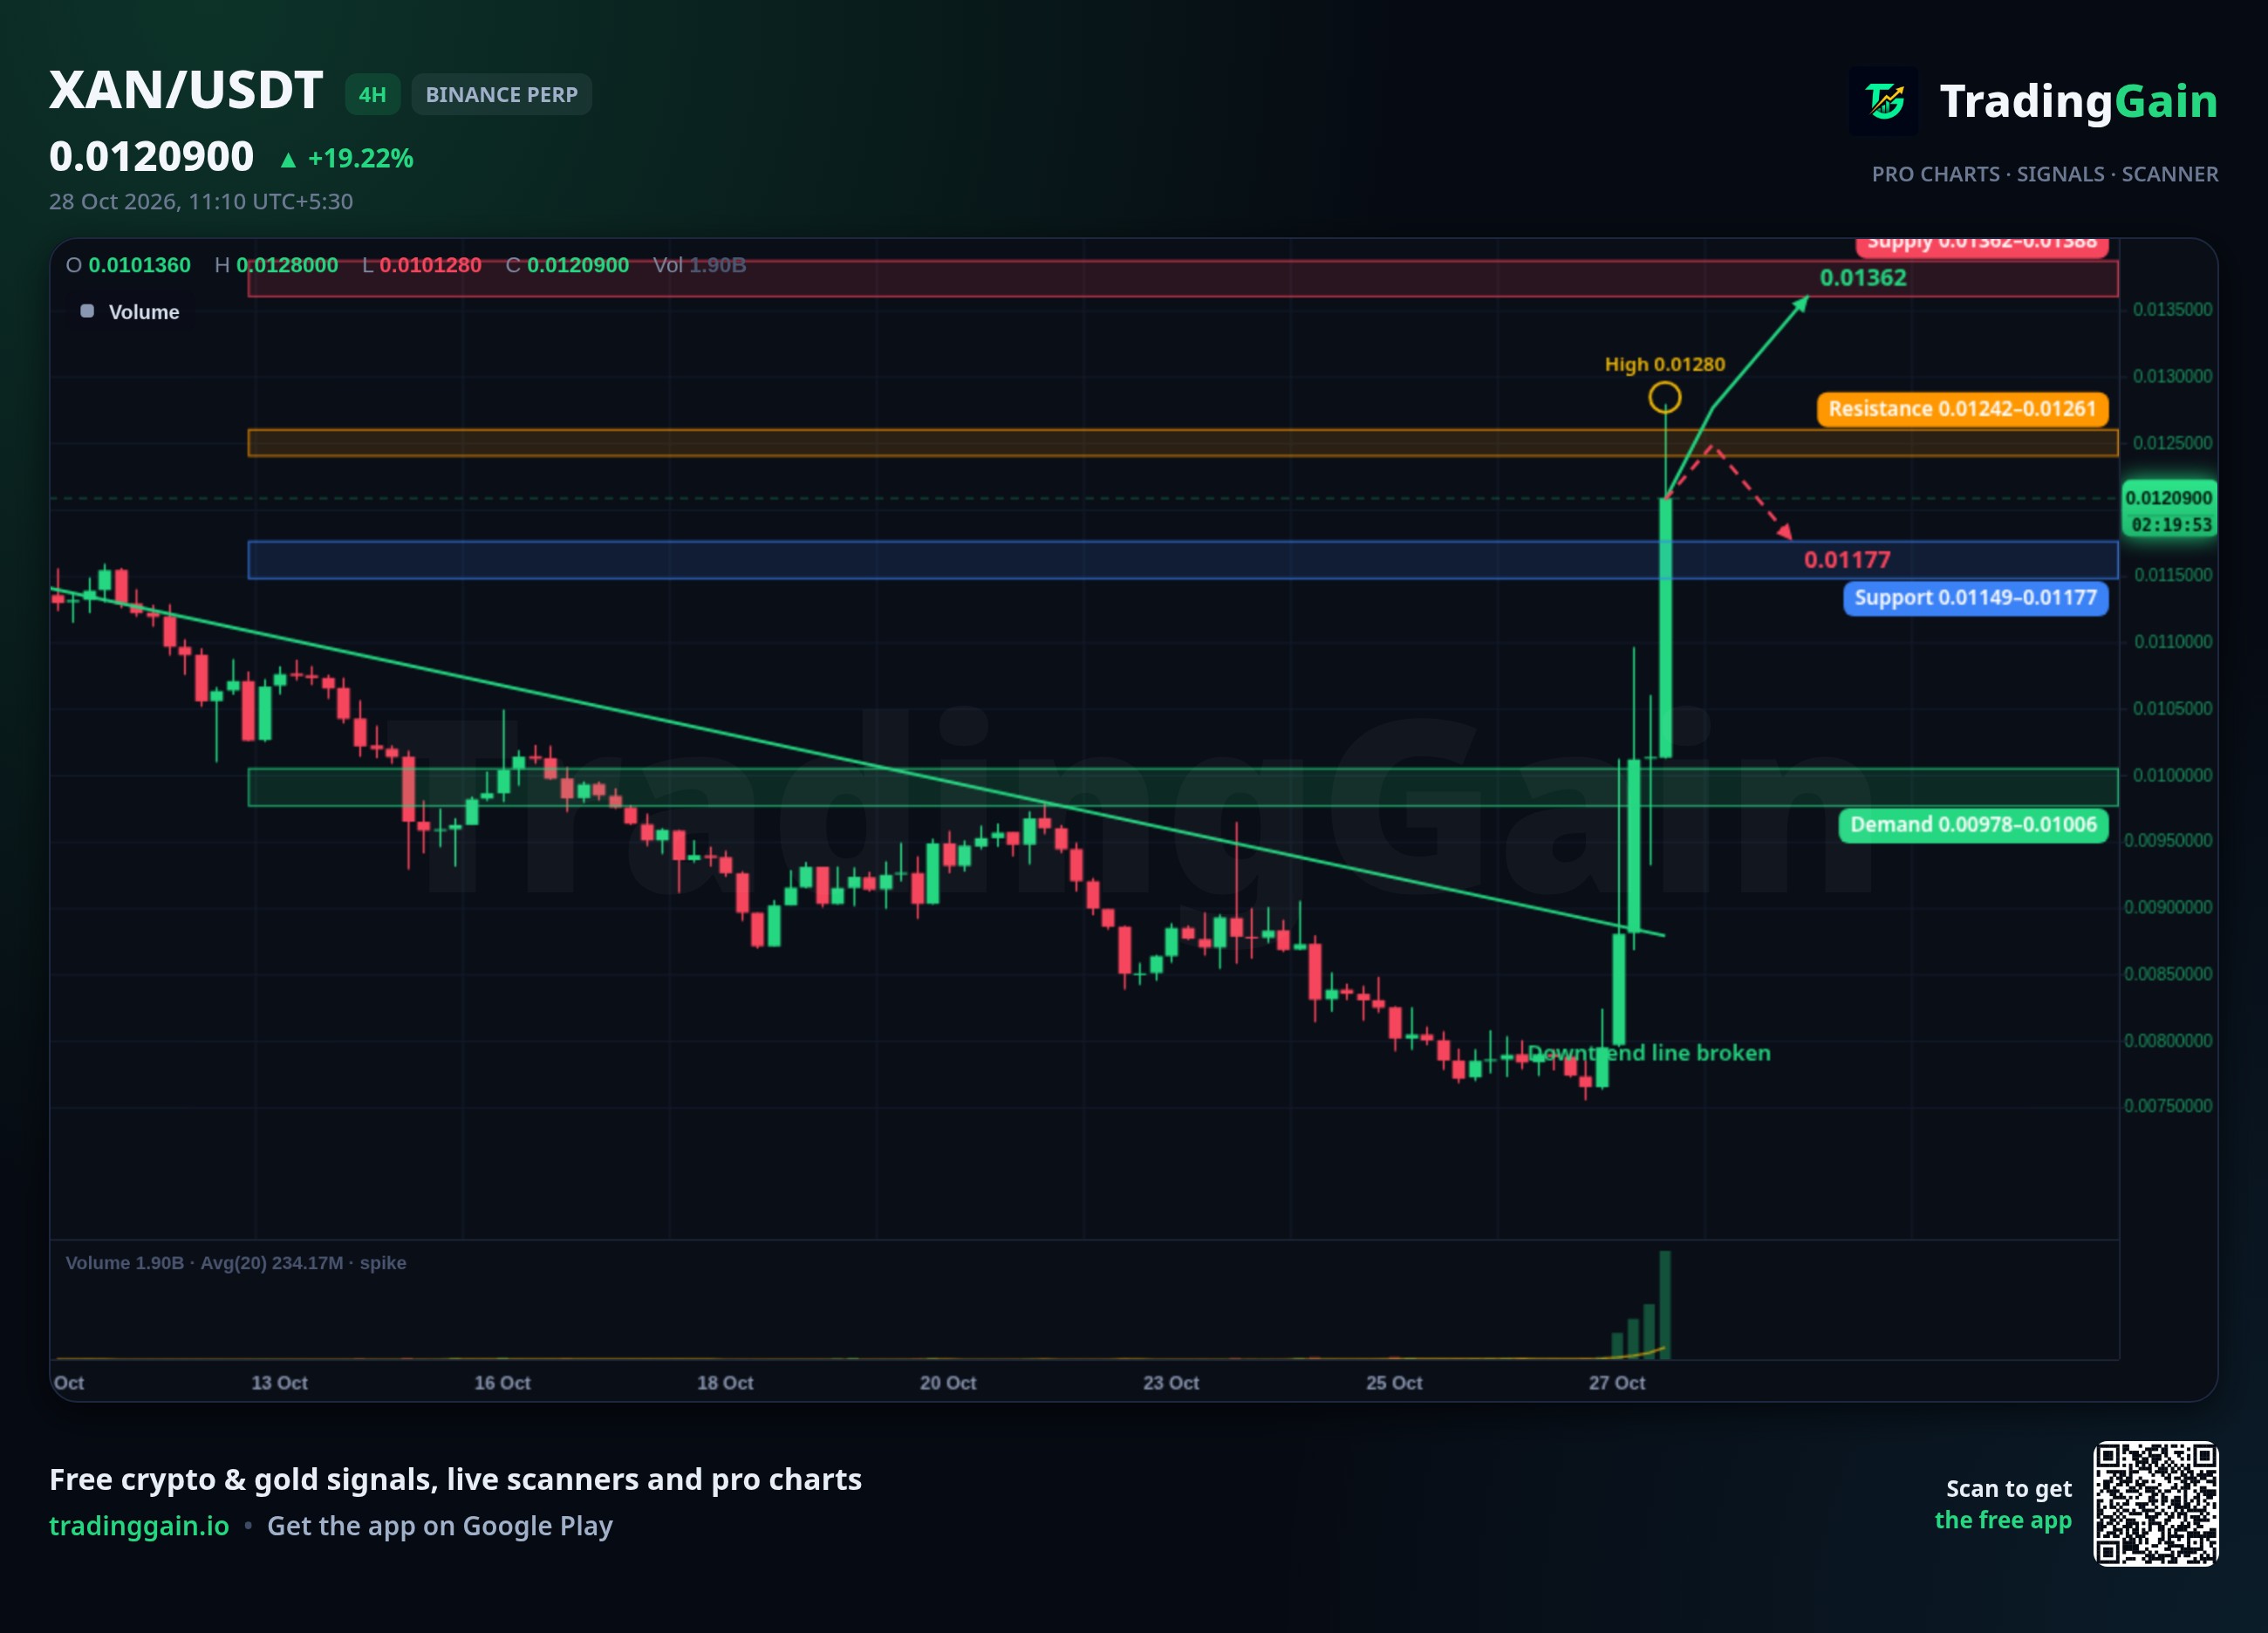
Task: Click the BINANCE PERP badge
Action: [502, 95]
